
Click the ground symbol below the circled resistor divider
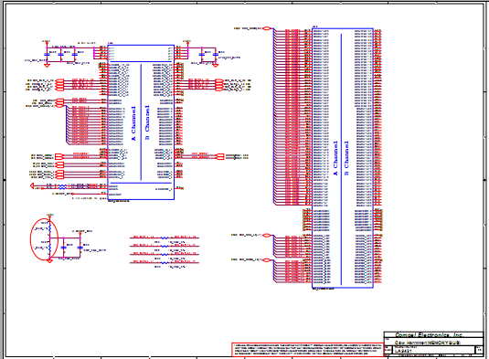[x=49, y=261]
